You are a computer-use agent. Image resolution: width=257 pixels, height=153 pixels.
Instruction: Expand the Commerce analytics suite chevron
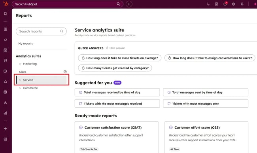click(20, 88)
